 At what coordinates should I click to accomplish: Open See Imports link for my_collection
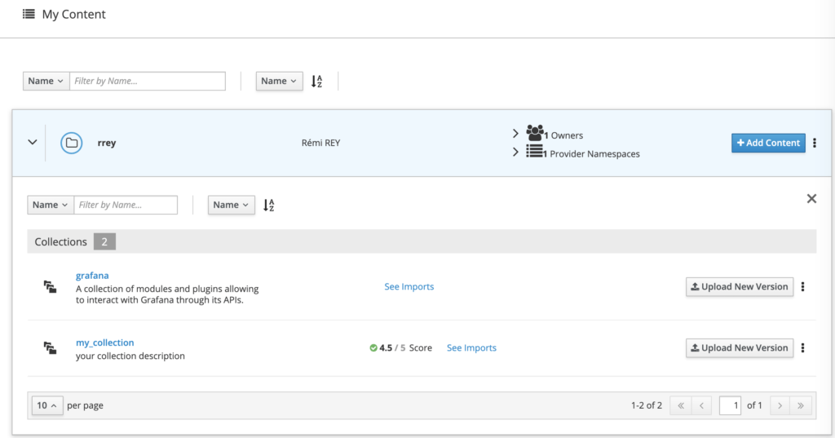point(471,348)
